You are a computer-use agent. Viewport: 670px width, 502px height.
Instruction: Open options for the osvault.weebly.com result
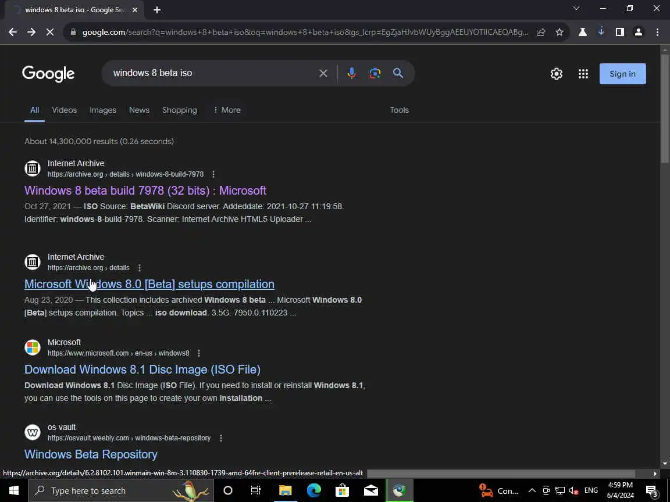click(221, 438)
